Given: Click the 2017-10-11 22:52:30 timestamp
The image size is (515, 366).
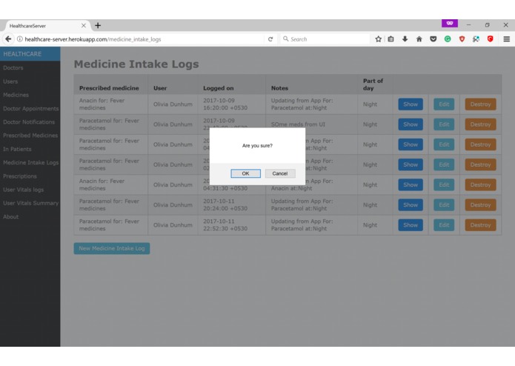Looking at the screenshot, I should coord(225,224).
